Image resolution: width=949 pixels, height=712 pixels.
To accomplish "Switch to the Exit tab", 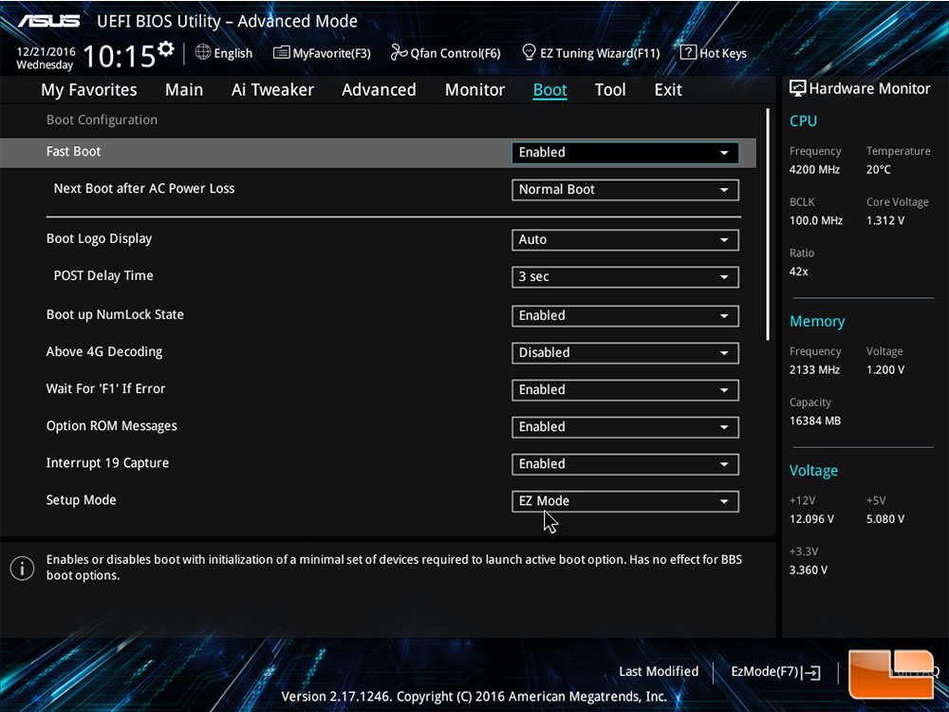I will point(668,89).
